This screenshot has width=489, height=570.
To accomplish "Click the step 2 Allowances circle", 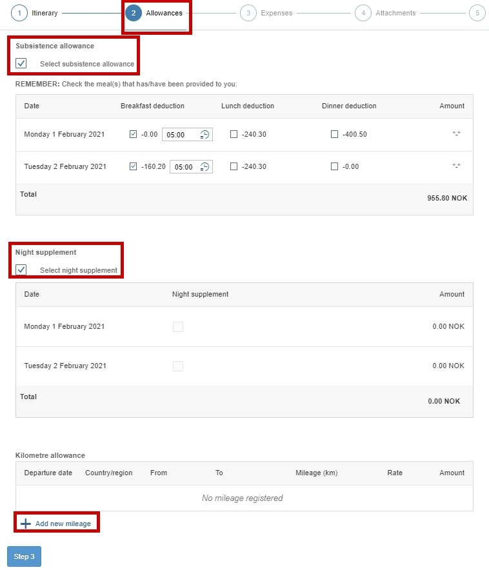I will (134, 13).
